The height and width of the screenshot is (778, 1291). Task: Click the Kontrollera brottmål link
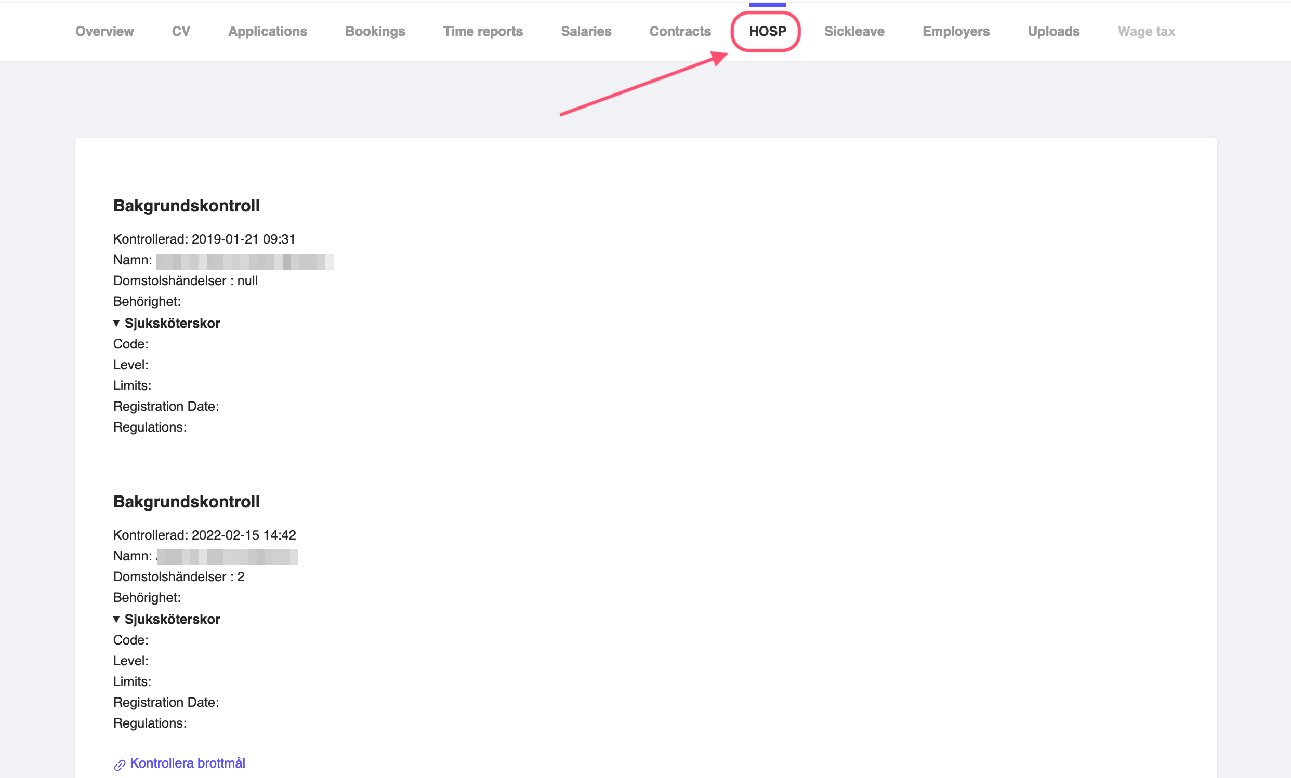(x=187, y=763)
